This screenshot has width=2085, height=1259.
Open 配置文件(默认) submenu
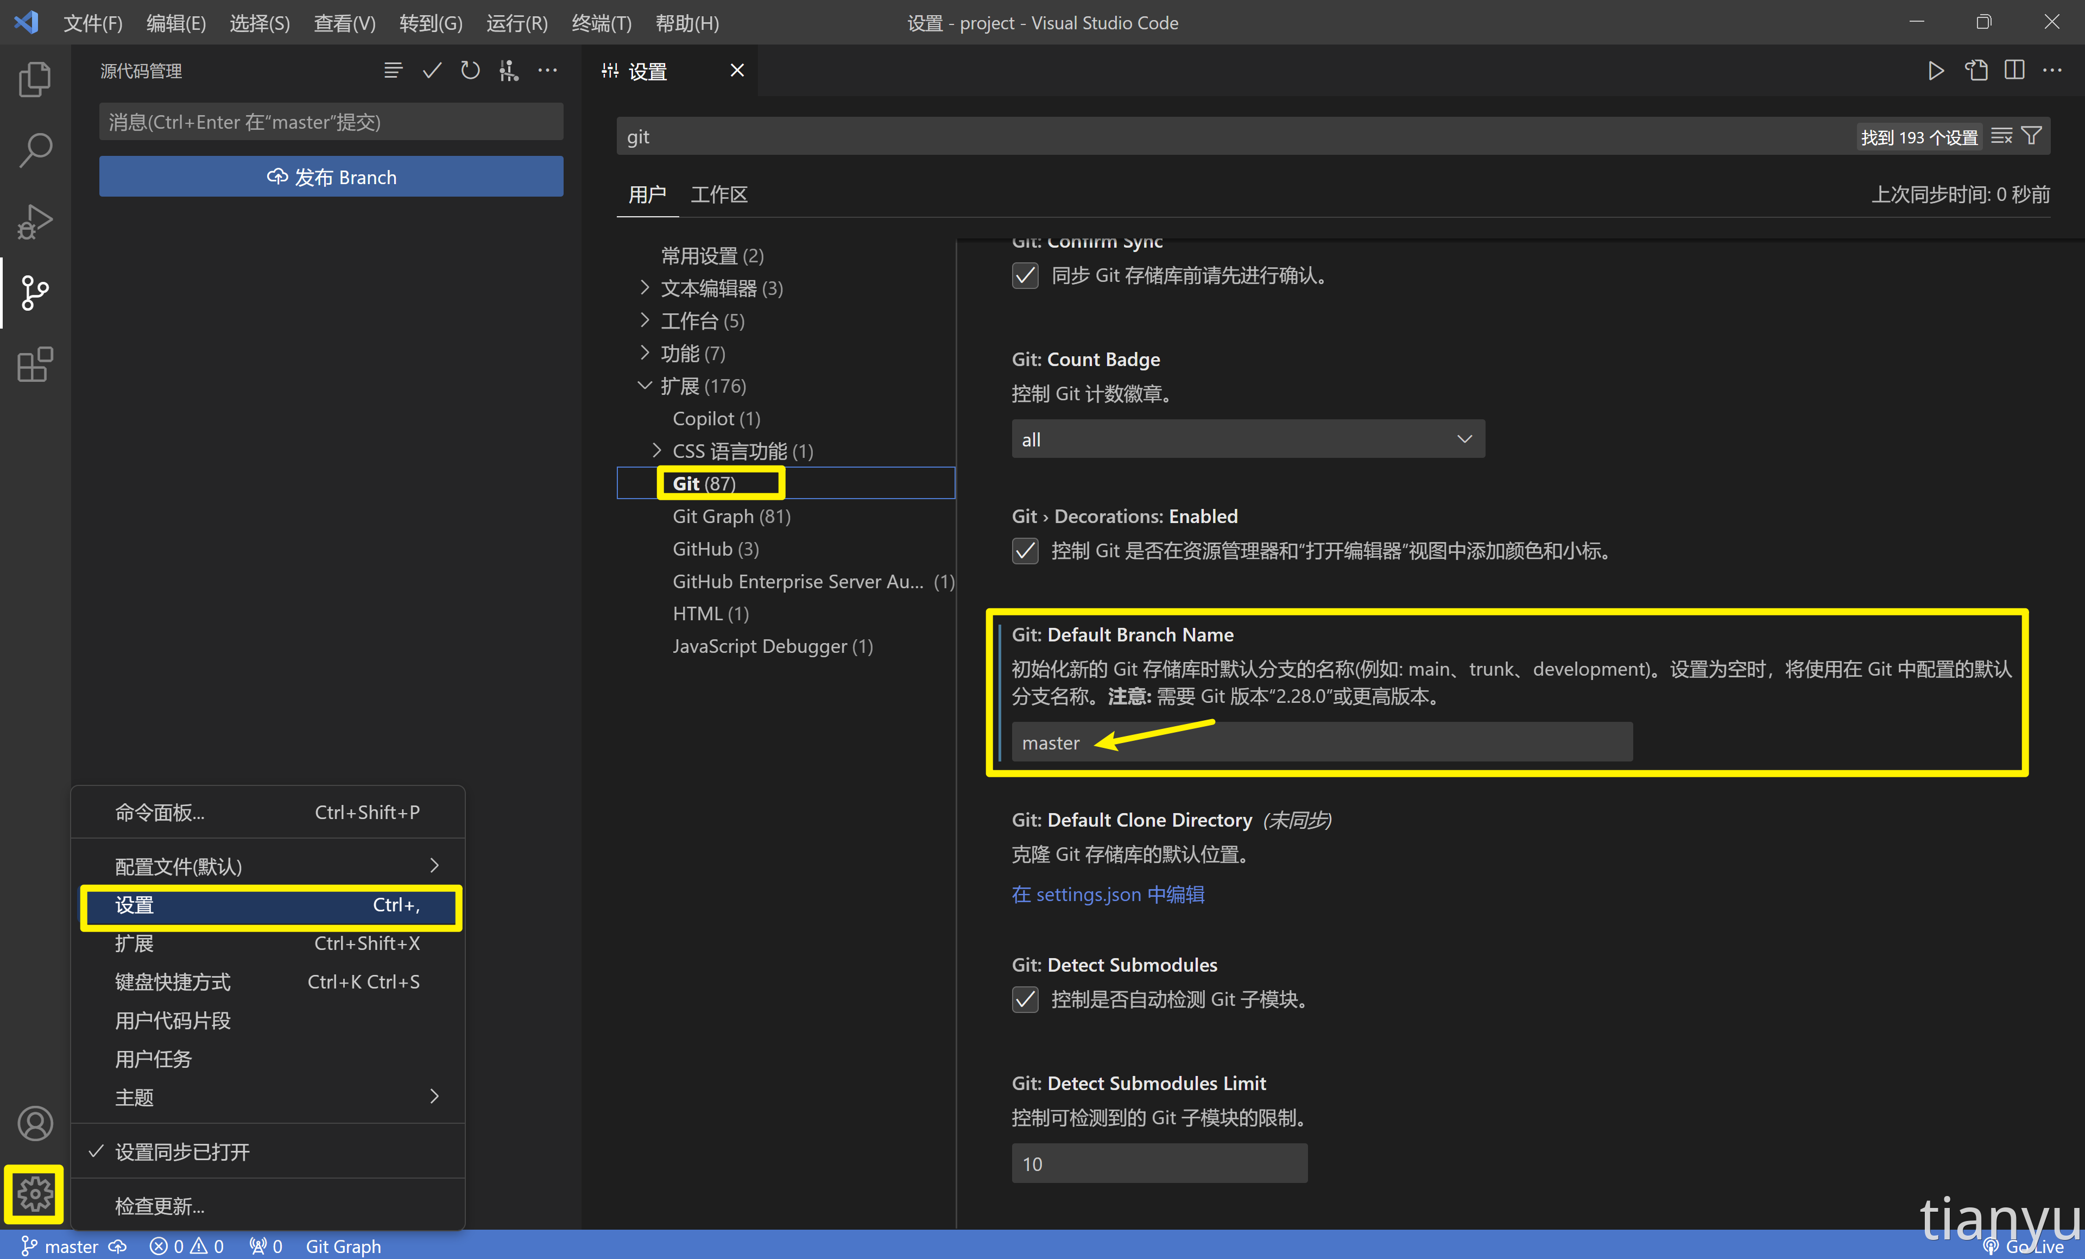pos(267,866)
